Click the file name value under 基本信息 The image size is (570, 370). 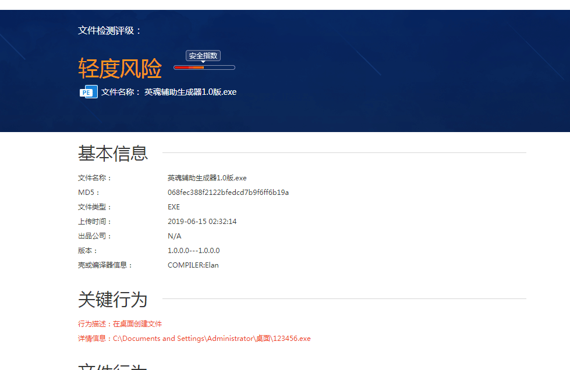pos(207,178)
